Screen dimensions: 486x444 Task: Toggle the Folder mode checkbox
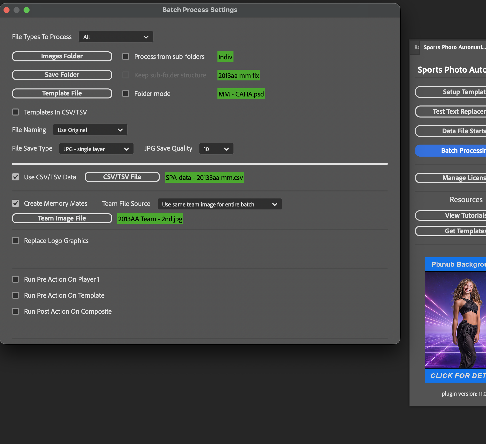126,93
